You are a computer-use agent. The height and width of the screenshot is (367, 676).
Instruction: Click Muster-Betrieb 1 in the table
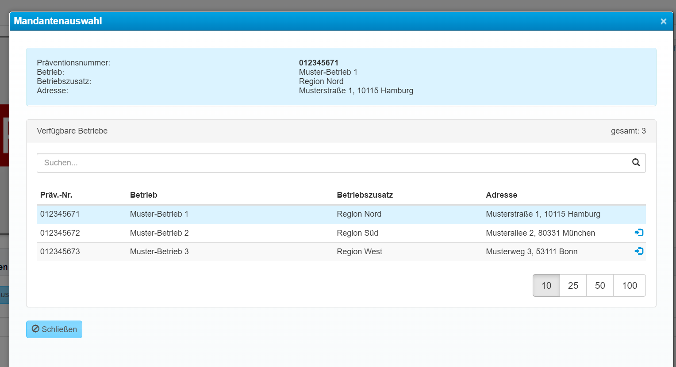pos(159,214)
